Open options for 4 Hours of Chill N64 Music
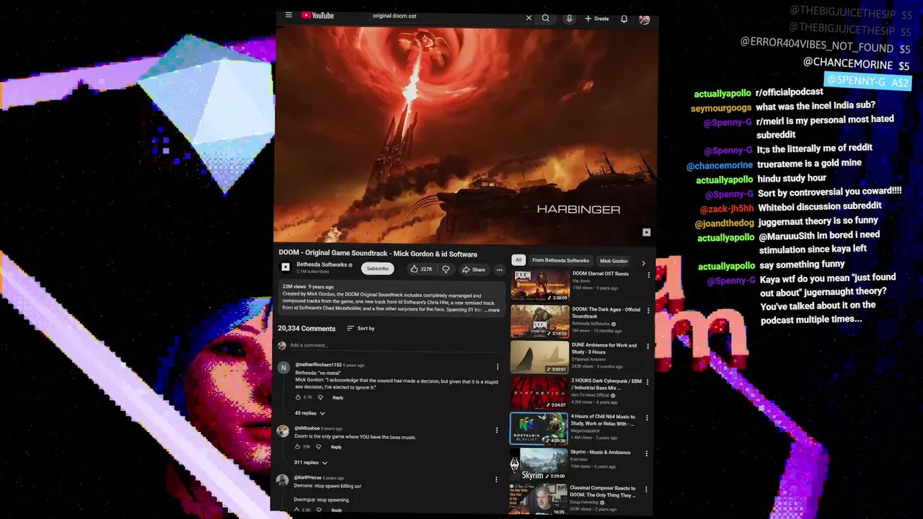This screenshot has height=519, width=923. click(x=646, y=418)
